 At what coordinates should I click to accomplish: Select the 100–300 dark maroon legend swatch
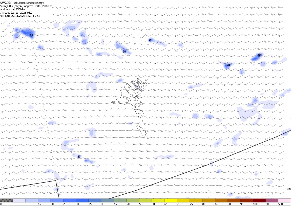pos(259,200)
